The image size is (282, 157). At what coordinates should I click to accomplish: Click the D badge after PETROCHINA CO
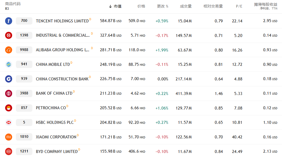coord(67,106)
